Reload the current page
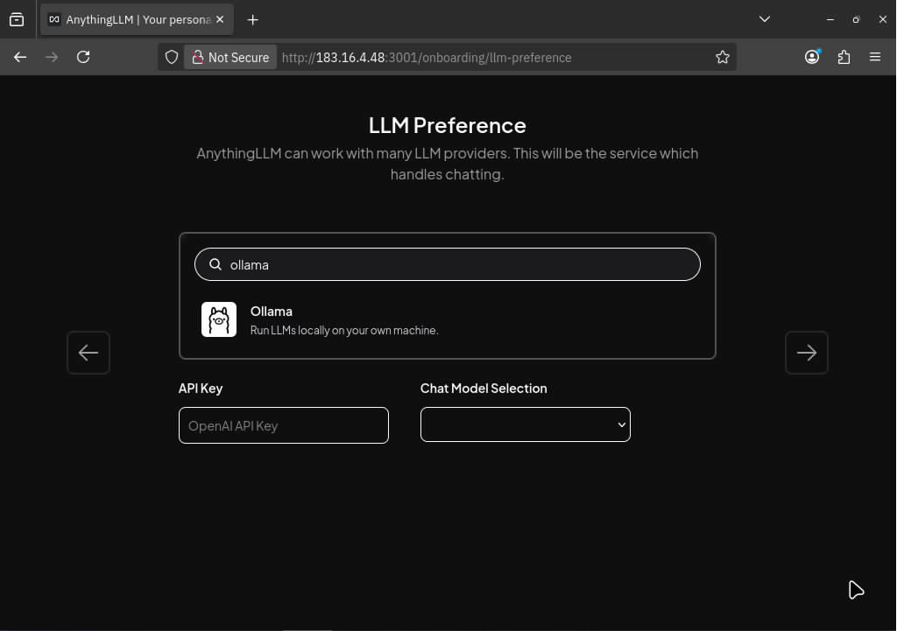897x631 pixels. pyautogui.click(x=83, y=57)
